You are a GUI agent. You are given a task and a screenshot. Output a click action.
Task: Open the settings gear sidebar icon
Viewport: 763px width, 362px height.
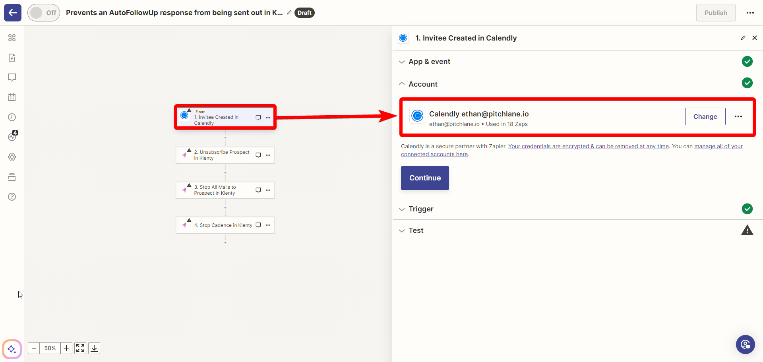click(12, 157)
